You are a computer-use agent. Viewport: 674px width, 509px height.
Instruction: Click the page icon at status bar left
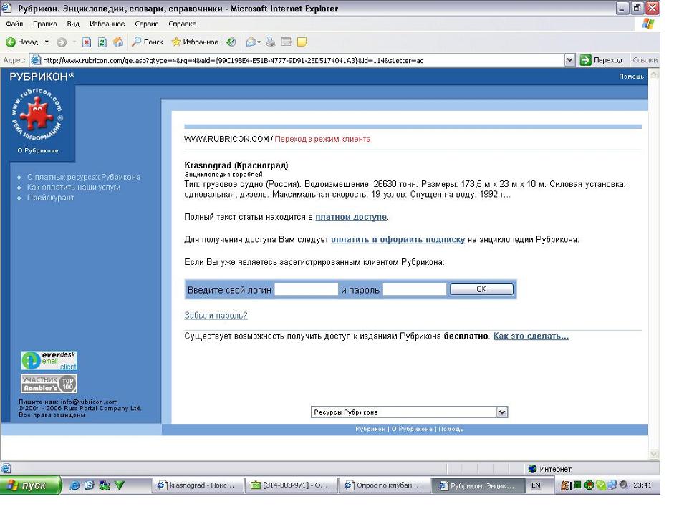[6, 468]
